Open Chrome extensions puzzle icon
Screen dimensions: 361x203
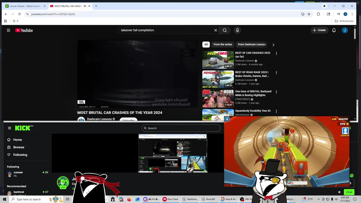(x=318, y=14)
